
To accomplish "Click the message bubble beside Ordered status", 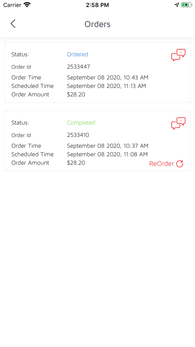I will pyautogui.click(x=178, y=55).
